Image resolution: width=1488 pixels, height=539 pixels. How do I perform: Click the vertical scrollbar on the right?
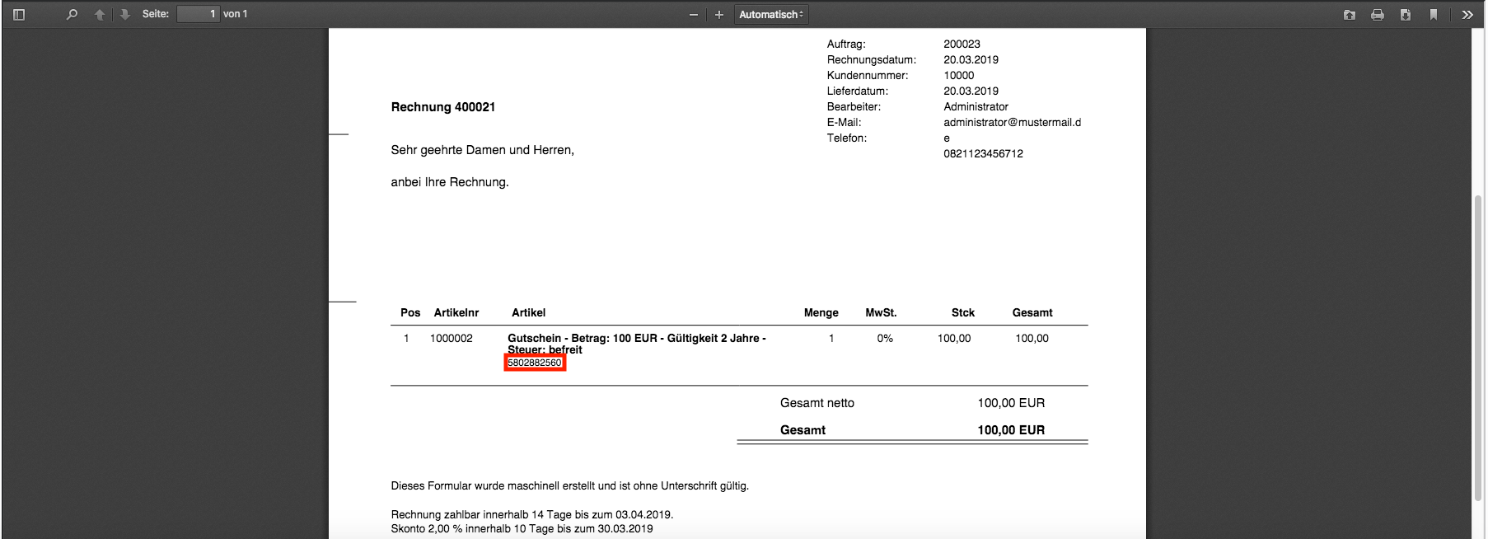pyautogui.click(x=1478, y=346)
